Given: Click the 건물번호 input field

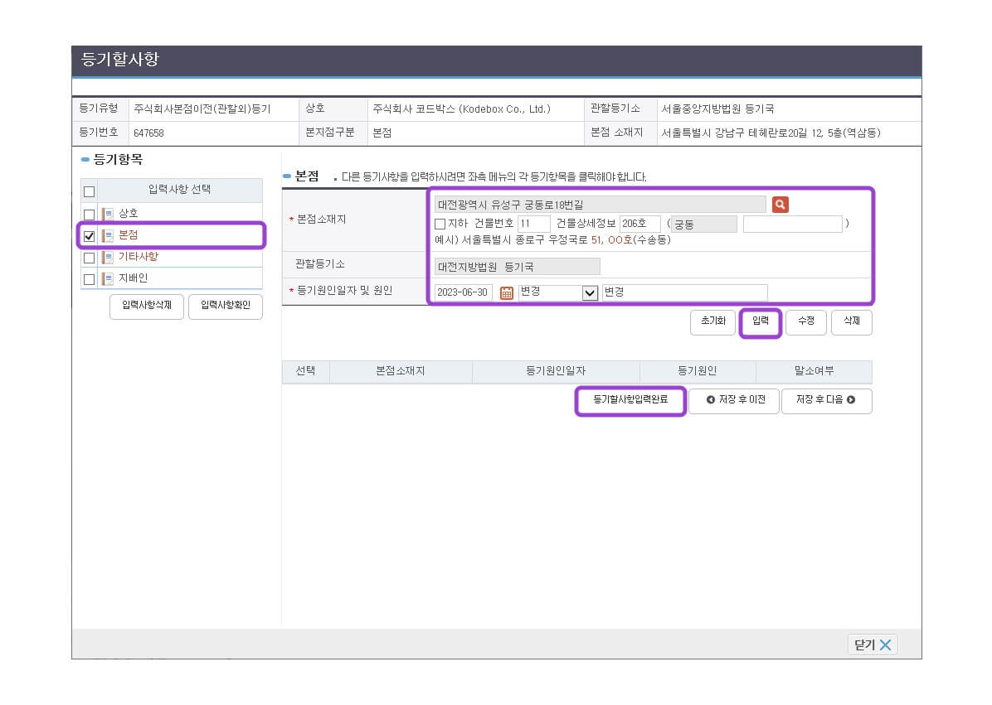Looking at the screenshot, I should point(533,224).
